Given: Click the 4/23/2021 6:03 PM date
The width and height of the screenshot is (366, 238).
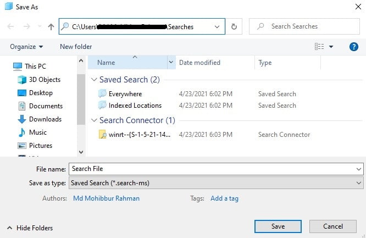Looking at the screenshot, I should tap(206, 135).
